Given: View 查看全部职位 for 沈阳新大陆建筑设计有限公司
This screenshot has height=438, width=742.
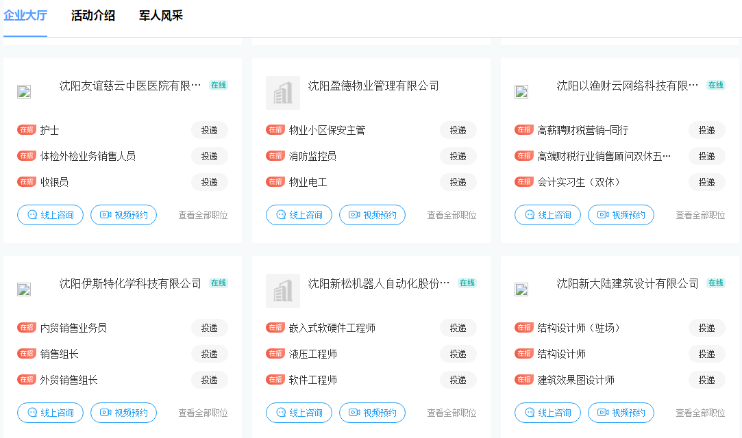Looking at the screenshot, I should click(x=700, y=413).
